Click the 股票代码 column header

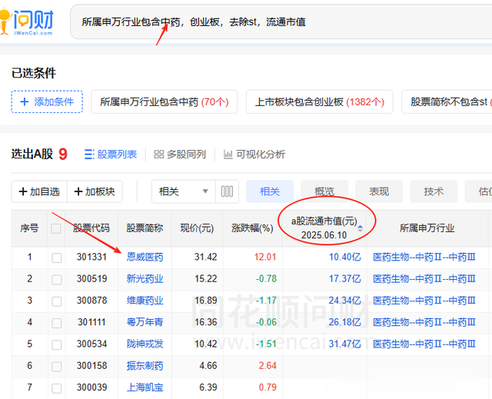tap(91, 228)
